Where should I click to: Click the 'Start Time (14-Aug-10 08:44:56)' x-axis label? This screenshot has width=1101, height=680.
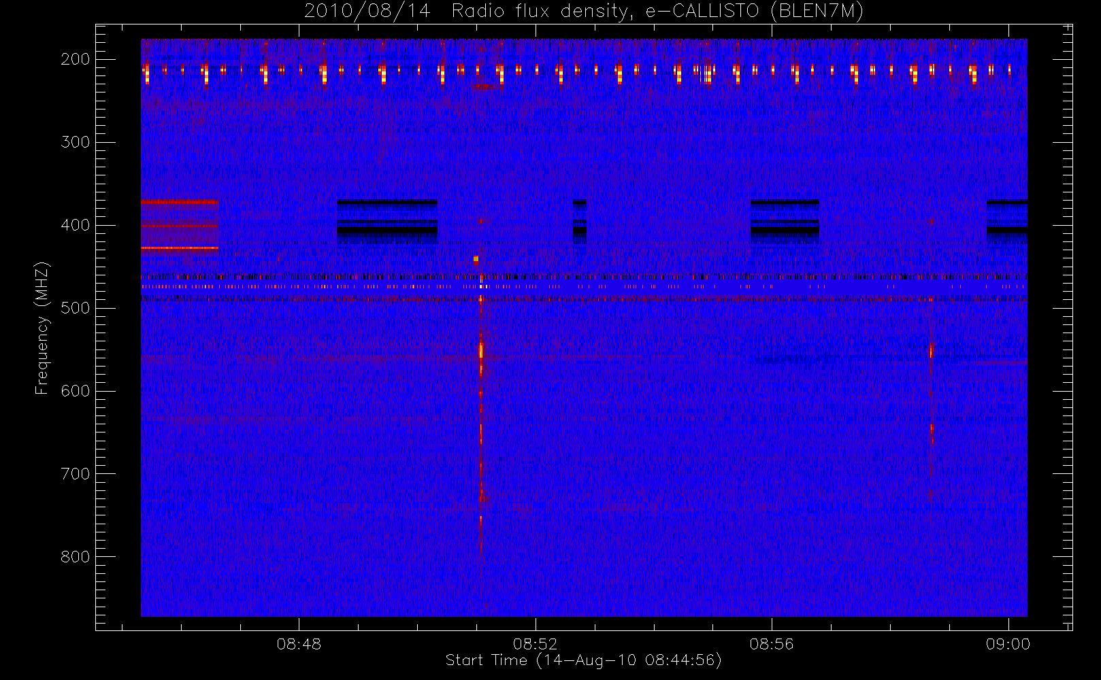583,660
